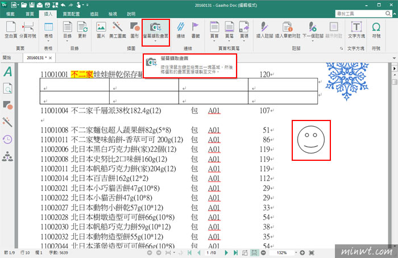This screenshot has height=258, width=398.
Task: Expand the footnote group dialog launcher
Action: (x=341, y=48)
